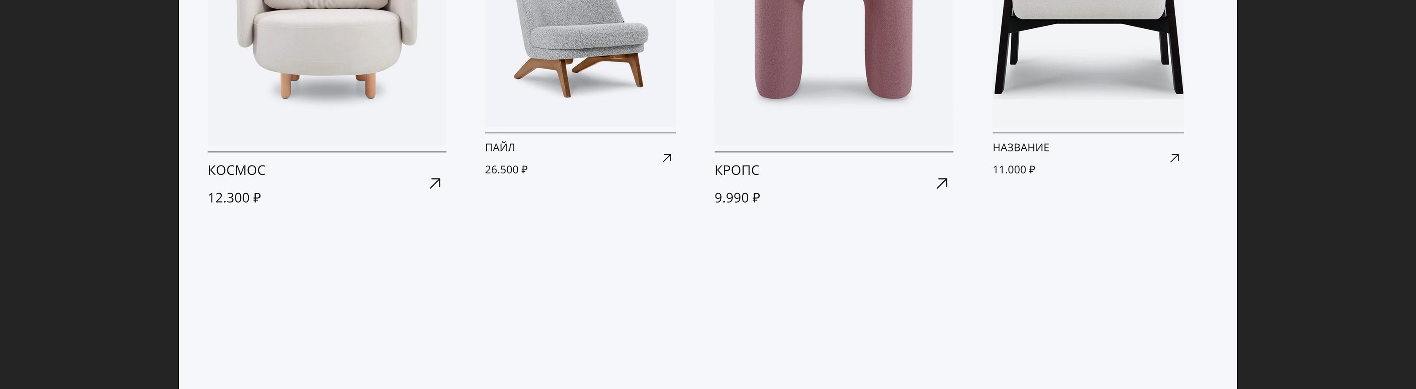The width and height of the screenshot is (1416, 389).
Task: Click the divider line above НАЗВАНИЕ
Action: pos(1088,133)
